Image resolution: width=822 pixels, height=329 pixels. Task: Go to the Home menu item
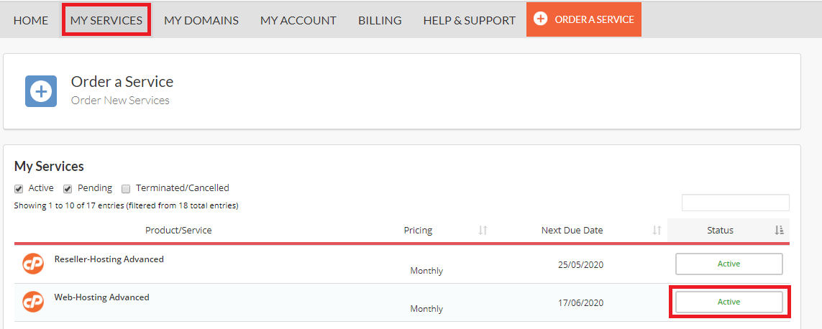click(31, 20)
